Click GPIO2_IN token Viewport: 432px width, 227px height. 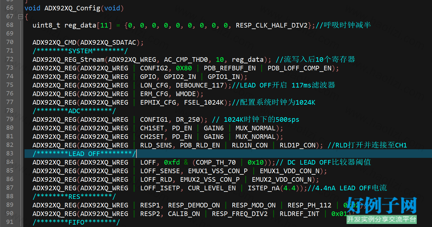tap(180, 76)
